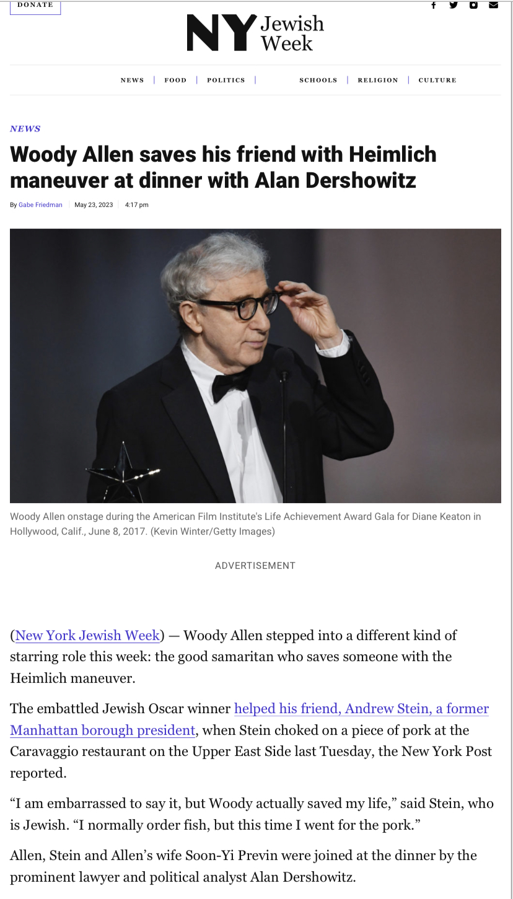The width and height of the screenshot is (513, 899).
Task: Open the News menu item
Action: coord(132,80)
